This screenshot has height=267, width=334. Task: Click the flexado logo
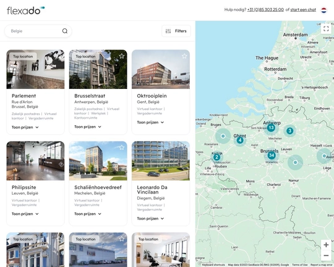26,11
